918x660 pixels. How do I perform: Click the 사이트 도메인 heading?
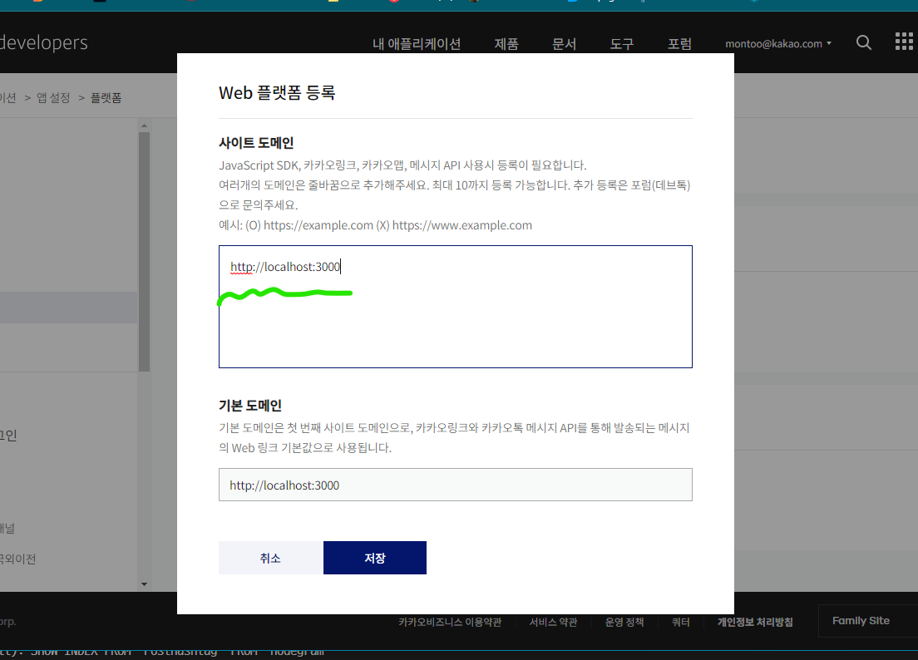256,143
